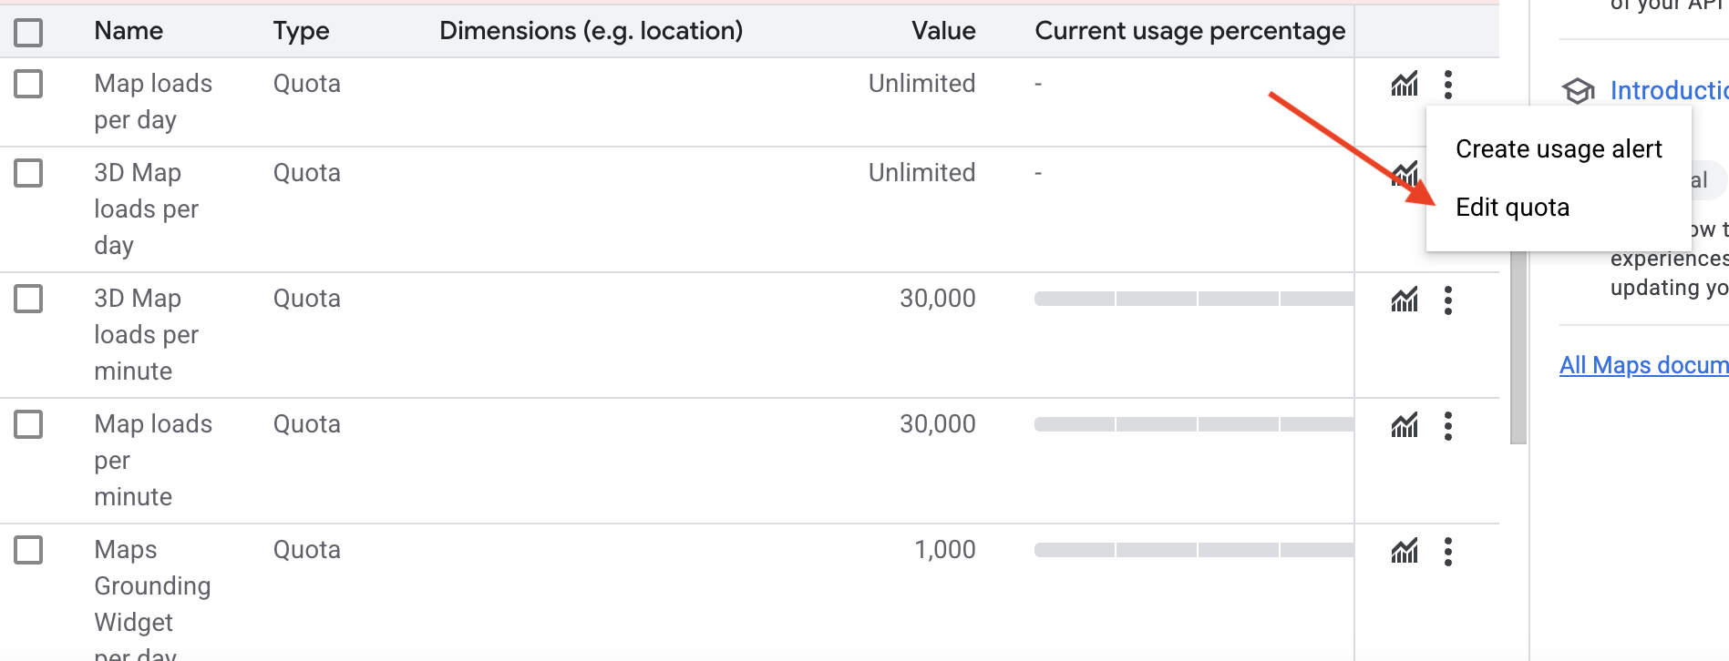Select Edit quota in the context menu
Image resolution: width=1729 pixels, height=661 pixels.
1512,208
